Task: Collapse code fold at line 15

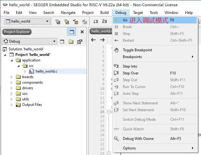Action: tap(109, 111)
